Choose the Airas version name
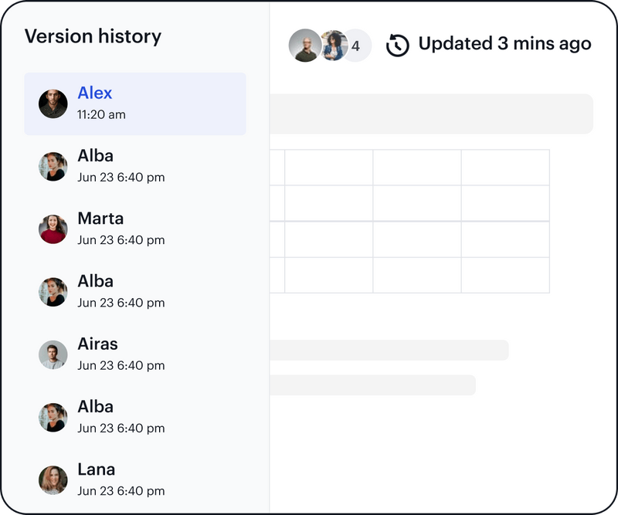 (98, 344)
